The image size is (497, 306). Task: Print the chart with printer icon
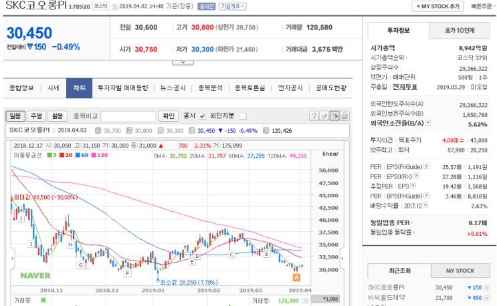pos(345,116)
